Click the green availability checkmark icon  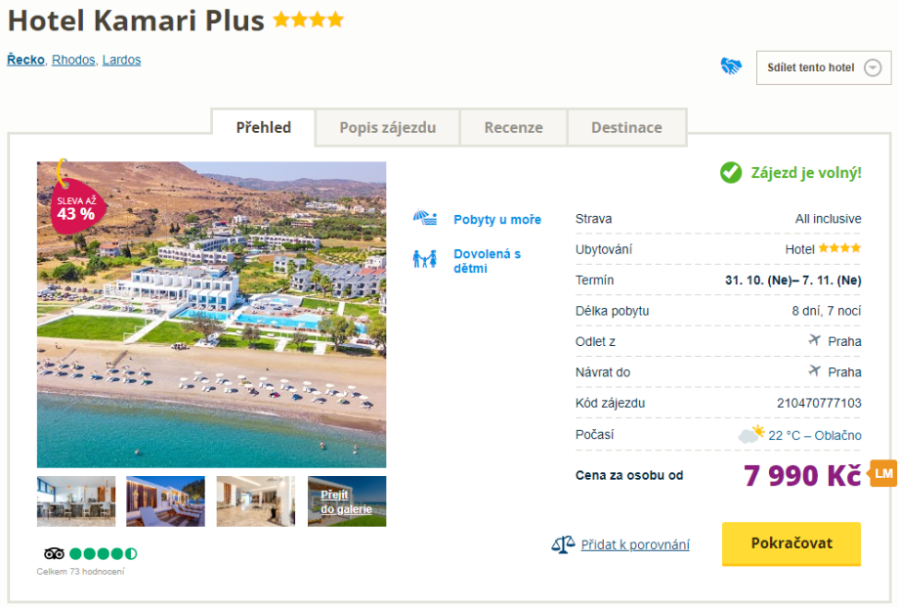(731, 173)
